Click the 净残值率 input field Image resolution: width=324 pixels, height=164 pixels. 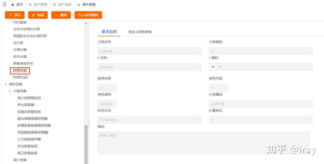pyautogui.click(x=107, y=104)
